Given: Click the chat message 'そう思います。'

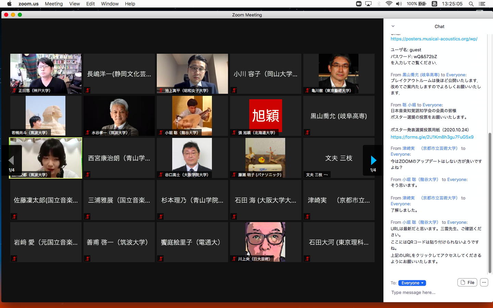Looking at the screenshot, I should tap(404, 185).
